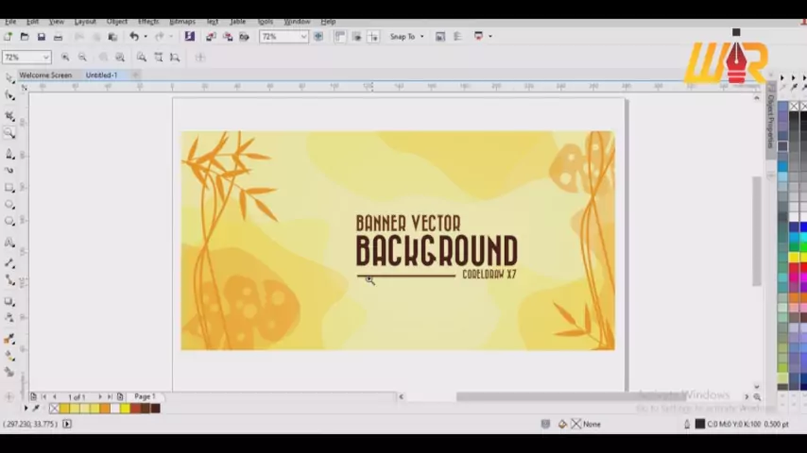The width and height of the screenshot is (807, 453).
Task: Open the Bitmaps menu
Action: pyautogui.click(x=181, y=21)
